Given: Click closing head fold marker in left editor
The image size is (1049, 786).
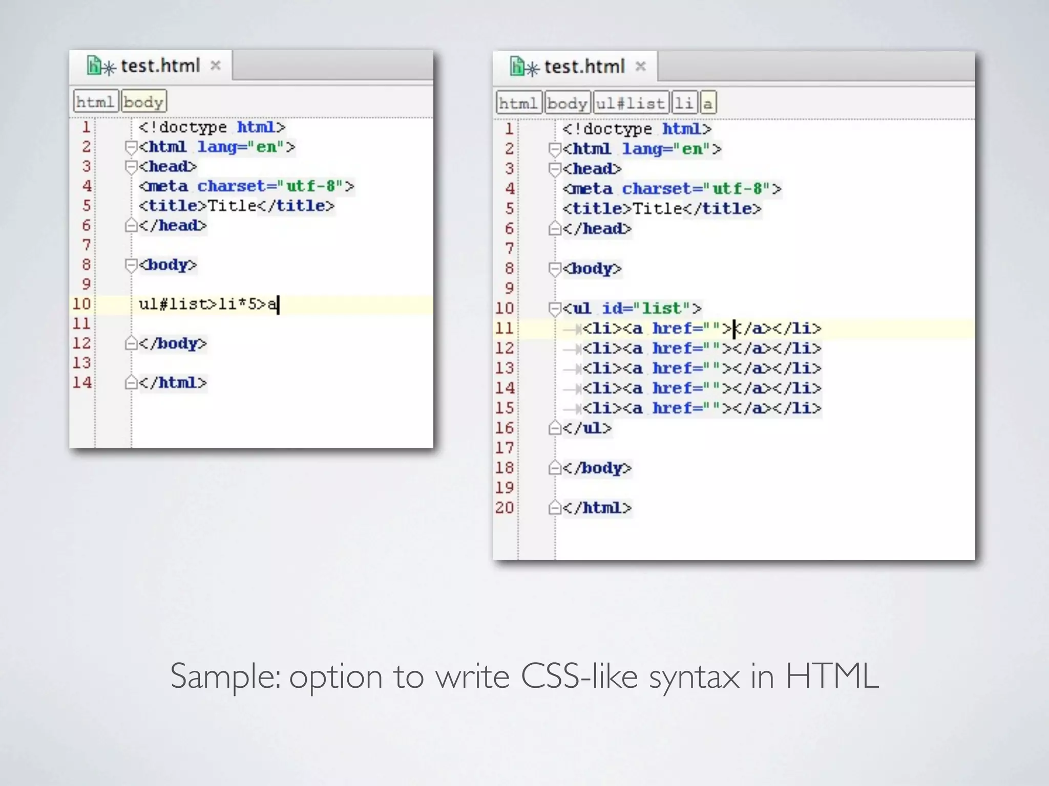Looking at the screenshot, I should coord(131,226).
